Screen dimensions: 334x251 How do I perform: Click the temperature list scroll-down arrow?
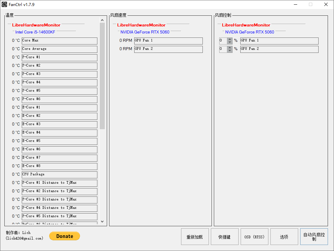(102, 221)
